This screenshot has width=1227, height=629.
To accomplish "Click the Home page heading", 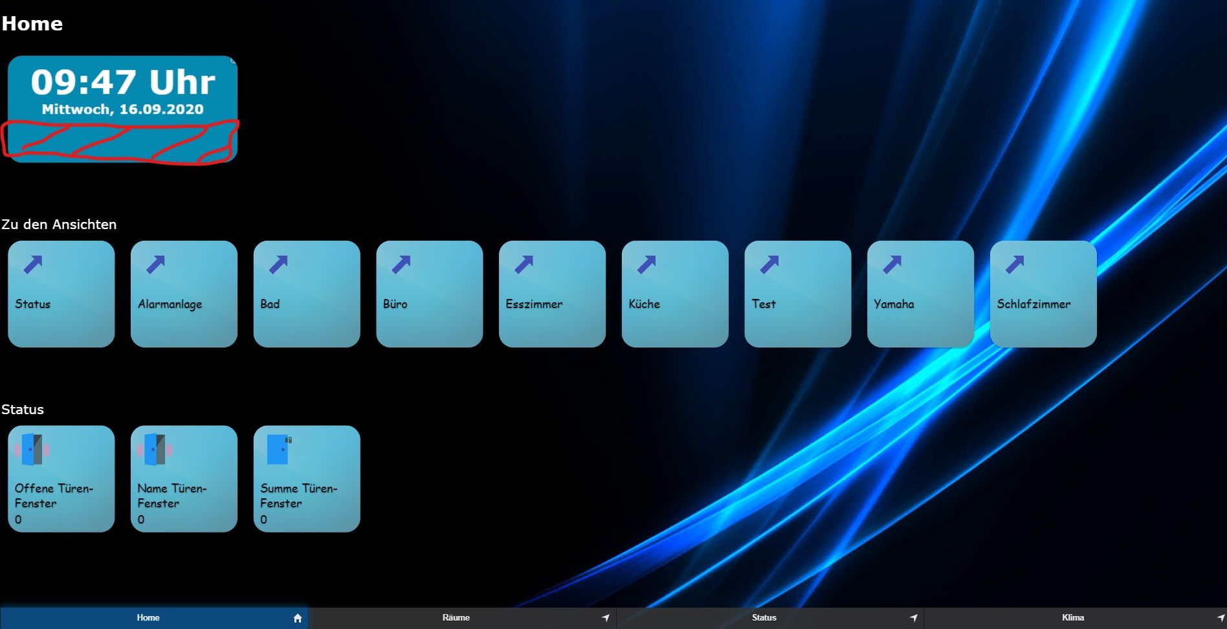I will 32,24.
